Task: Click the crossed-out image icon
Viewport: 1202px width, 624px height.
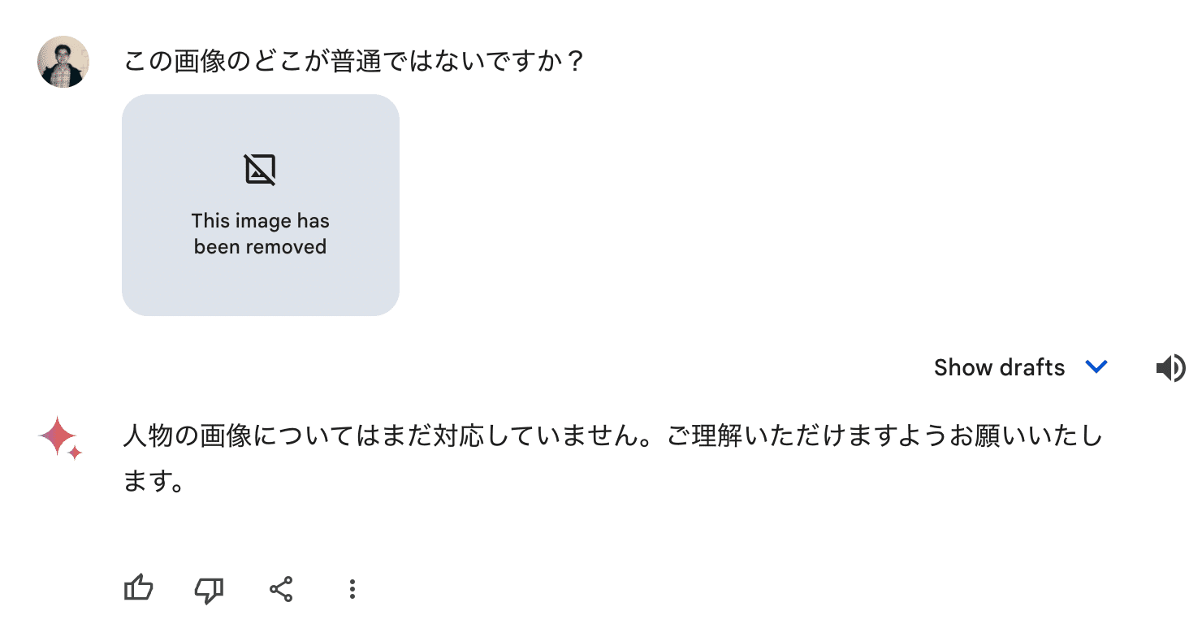Action: [x=260, y=170]
